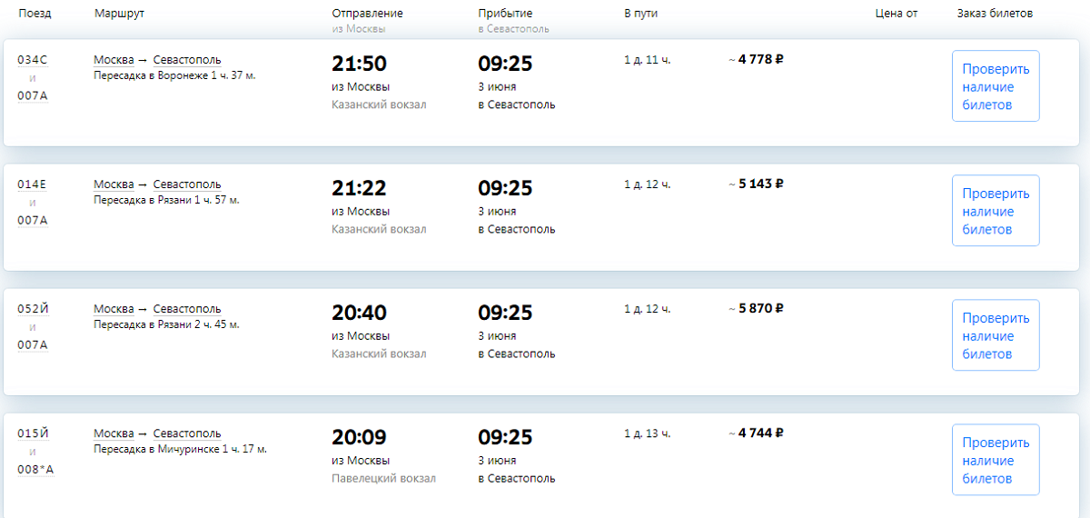1090x518 pixels.
Task: Click train 007А link in Ryazan 1 ч. 57 м. row
Action: 33,220
